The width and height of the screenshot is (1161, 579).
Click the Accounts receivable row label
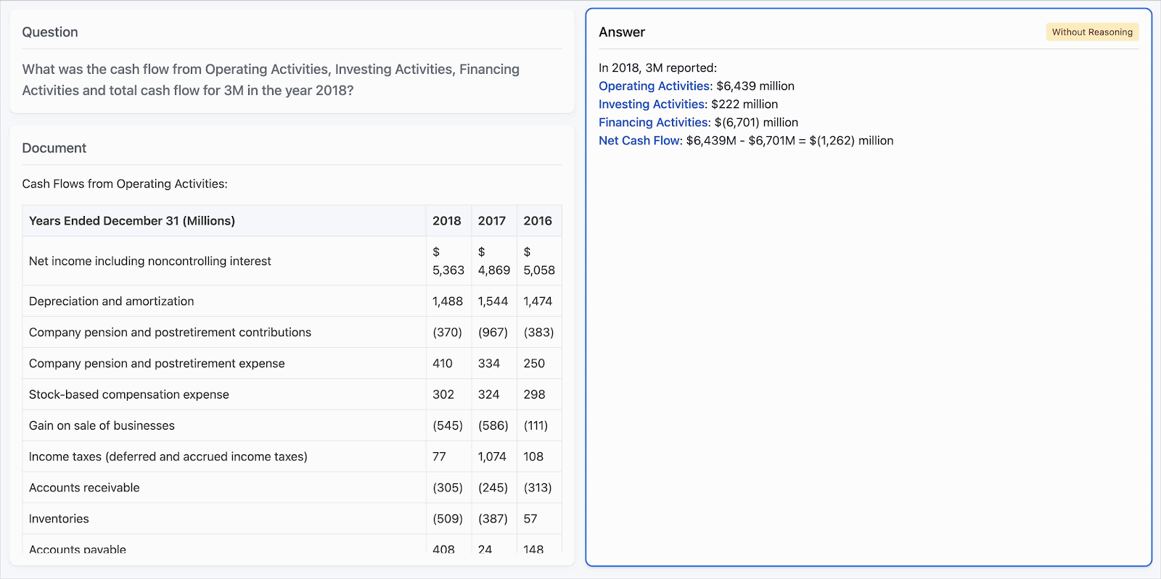[x=84, y=488]
